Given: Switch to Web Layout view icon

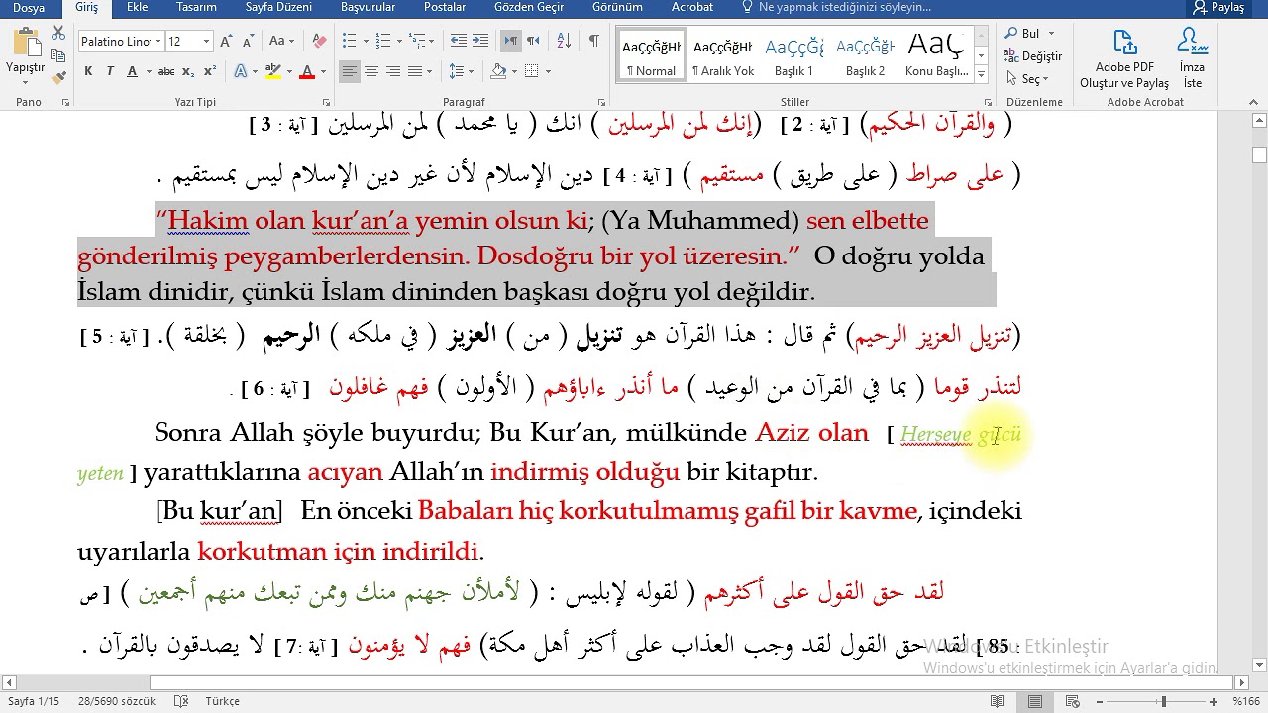Looking at the screenshot, I should (1071, 701).
